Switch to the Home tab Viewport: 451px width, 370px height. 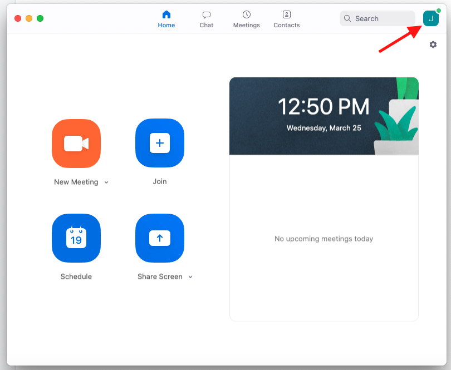pos(166,19)
